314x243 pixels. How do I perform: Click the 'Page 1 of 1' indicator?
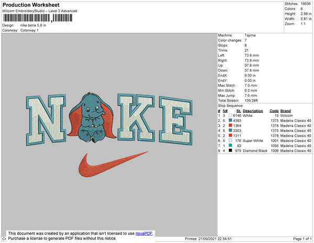[302, 239]
